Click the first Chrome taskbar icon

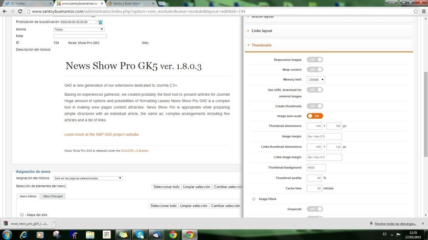click(x=173, y=235)
